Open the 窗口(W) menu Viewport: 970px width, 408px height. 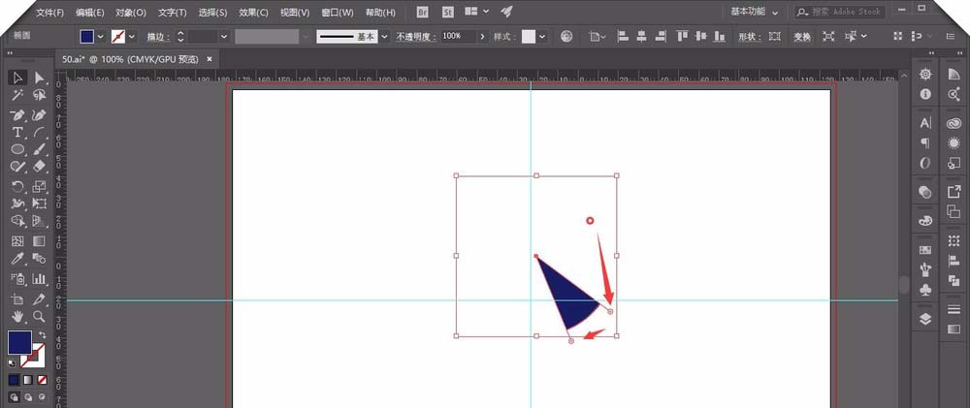[338, 13]
